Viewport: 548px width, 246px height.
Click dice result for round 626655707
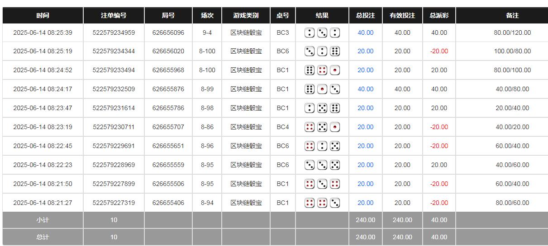322,127
